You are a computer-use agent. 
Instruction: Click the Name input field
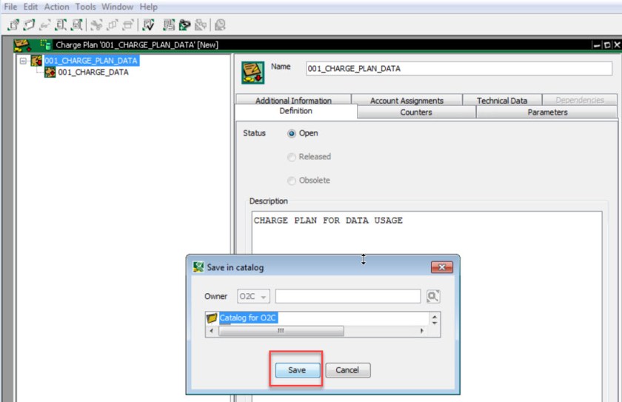459,69
